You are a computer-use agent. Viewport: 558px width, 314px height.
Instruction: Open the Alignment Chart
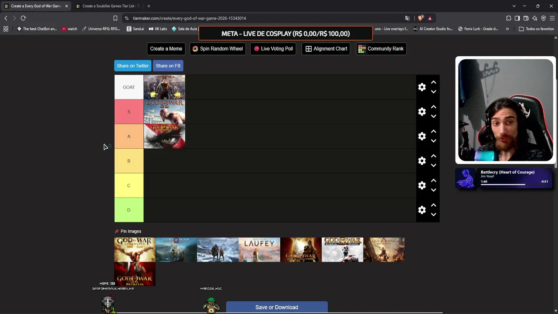[x=326, y=49]
